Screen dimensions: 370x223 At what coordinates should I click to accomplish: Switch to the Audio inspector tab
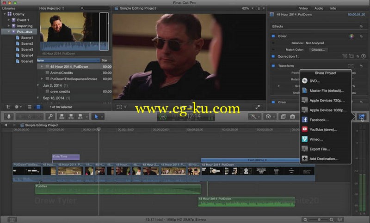coord(319,8)
